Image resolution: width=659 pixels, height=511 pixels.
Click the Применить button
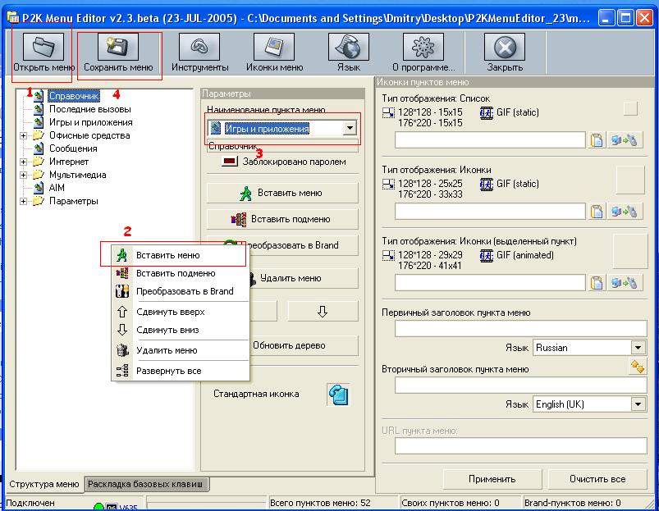(492, 479)
